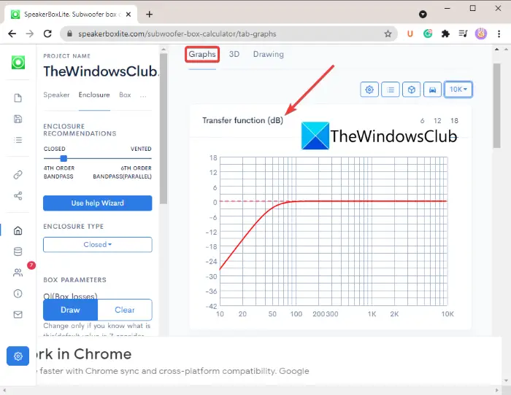Viewport: 511px width, 395px height.
Task: Open the Closed enclosure type dropdown
Action: click(x=97, y=244)
